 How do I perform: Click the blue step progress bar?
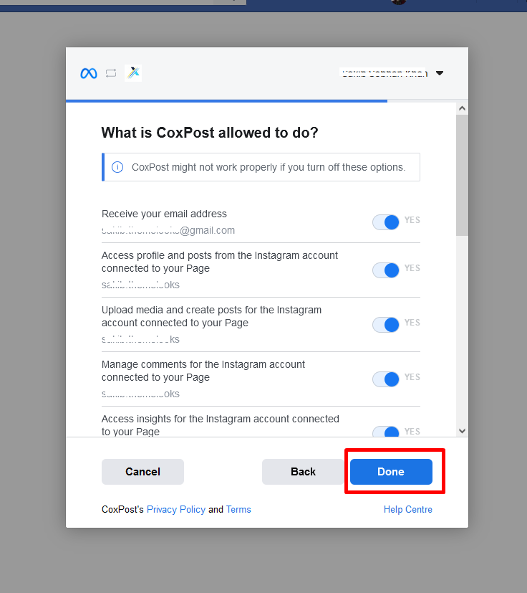pyautogui.click(x=226, y=101)
